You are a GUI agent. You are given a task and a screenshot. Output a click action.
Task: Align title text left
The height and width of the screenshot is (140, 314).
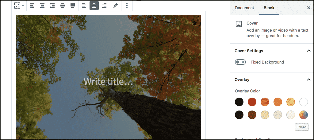(x=84, y=6)
